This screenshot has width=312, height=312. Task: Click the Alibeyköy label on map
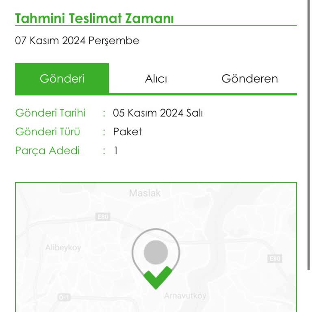[63, 248]
